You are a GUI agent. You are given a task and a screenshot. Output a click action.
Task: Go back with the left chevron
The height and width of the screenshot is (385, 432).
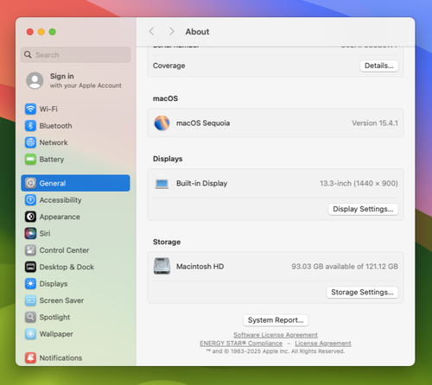[x=151, y=31]
